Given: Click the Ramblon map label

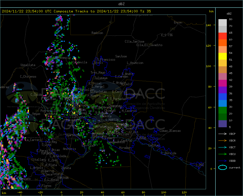Looking at the screenshot, I should click(x=97, y=33).
